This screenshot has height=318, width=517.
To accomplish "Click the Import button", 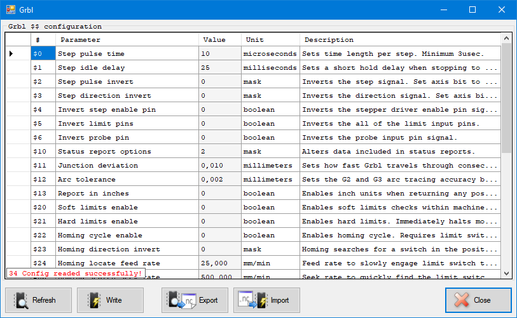I will pos(266,300).
